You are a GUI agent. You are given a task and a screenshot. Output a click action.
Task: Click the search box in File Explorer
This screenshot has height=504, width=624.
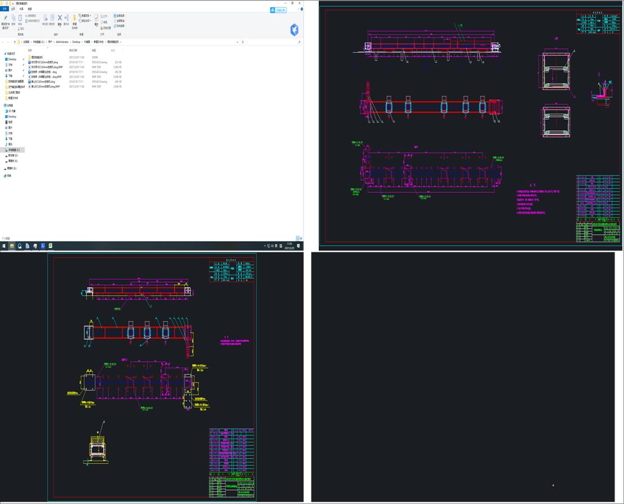(273, 42)
